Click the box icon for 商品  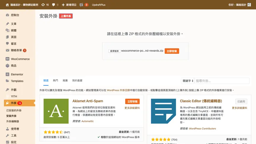click(x=7, y=66)
